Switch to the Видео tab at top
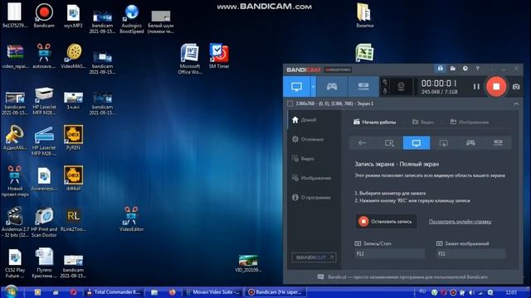This screenshot has width=531, height=298. [423, 122]
